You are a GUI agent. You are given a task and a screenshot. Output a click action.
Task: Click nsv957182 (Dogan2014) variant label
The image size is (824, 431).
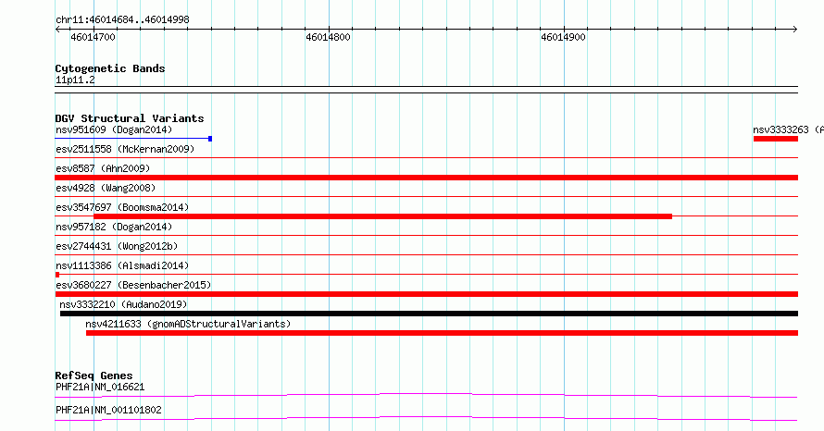tap(114, 227)
